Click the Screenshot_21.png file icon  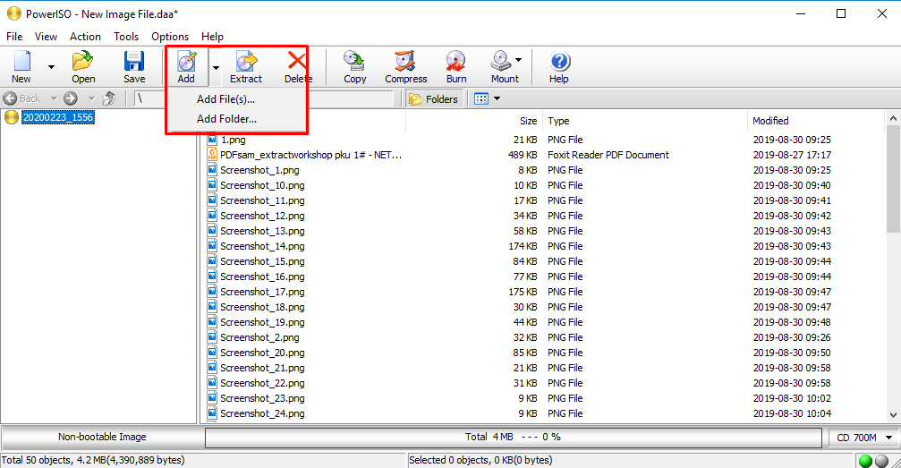click(212, 368)
